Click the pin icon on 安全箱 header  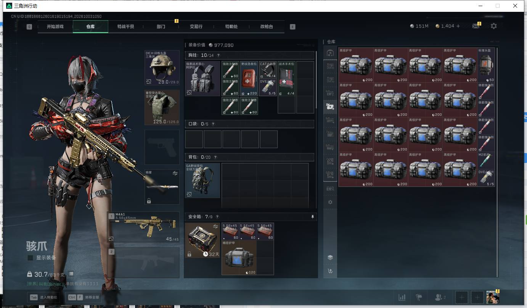[313, 217]
